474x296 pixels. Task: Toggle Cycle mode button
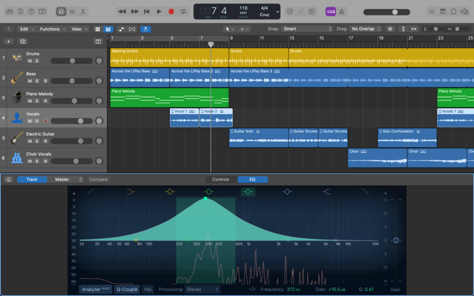(x=183, y=12)
